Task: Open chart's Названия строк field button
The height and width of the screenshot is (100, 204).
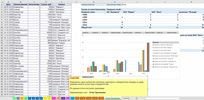Action: click(88, 77)
